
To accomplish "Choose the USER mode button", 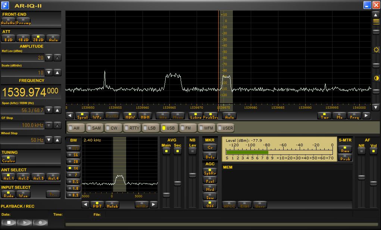I will [x=225, y=128].
